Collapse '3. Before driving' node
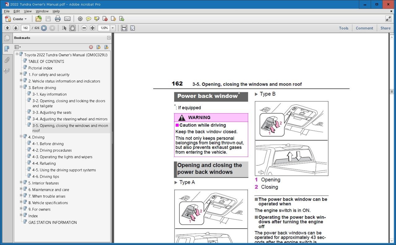396x245 pixels. [21, 87]
